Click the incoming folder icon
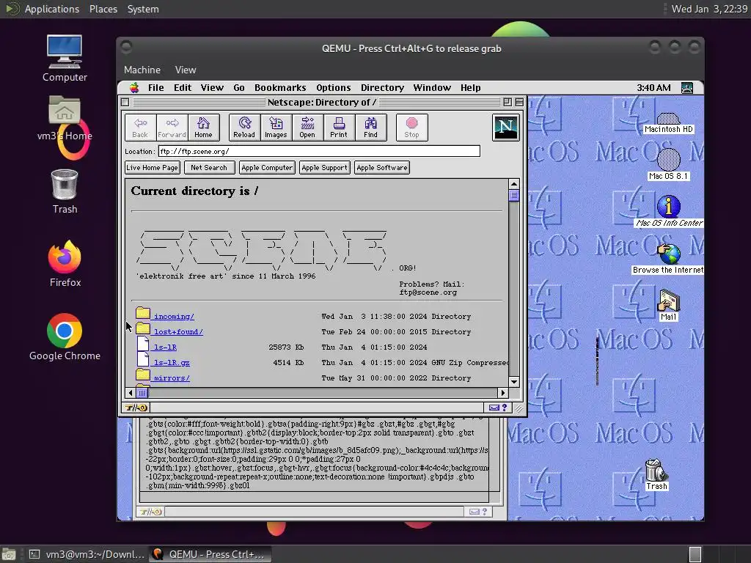This screenshot has height=563, width=751. click(x=143, y=314)
